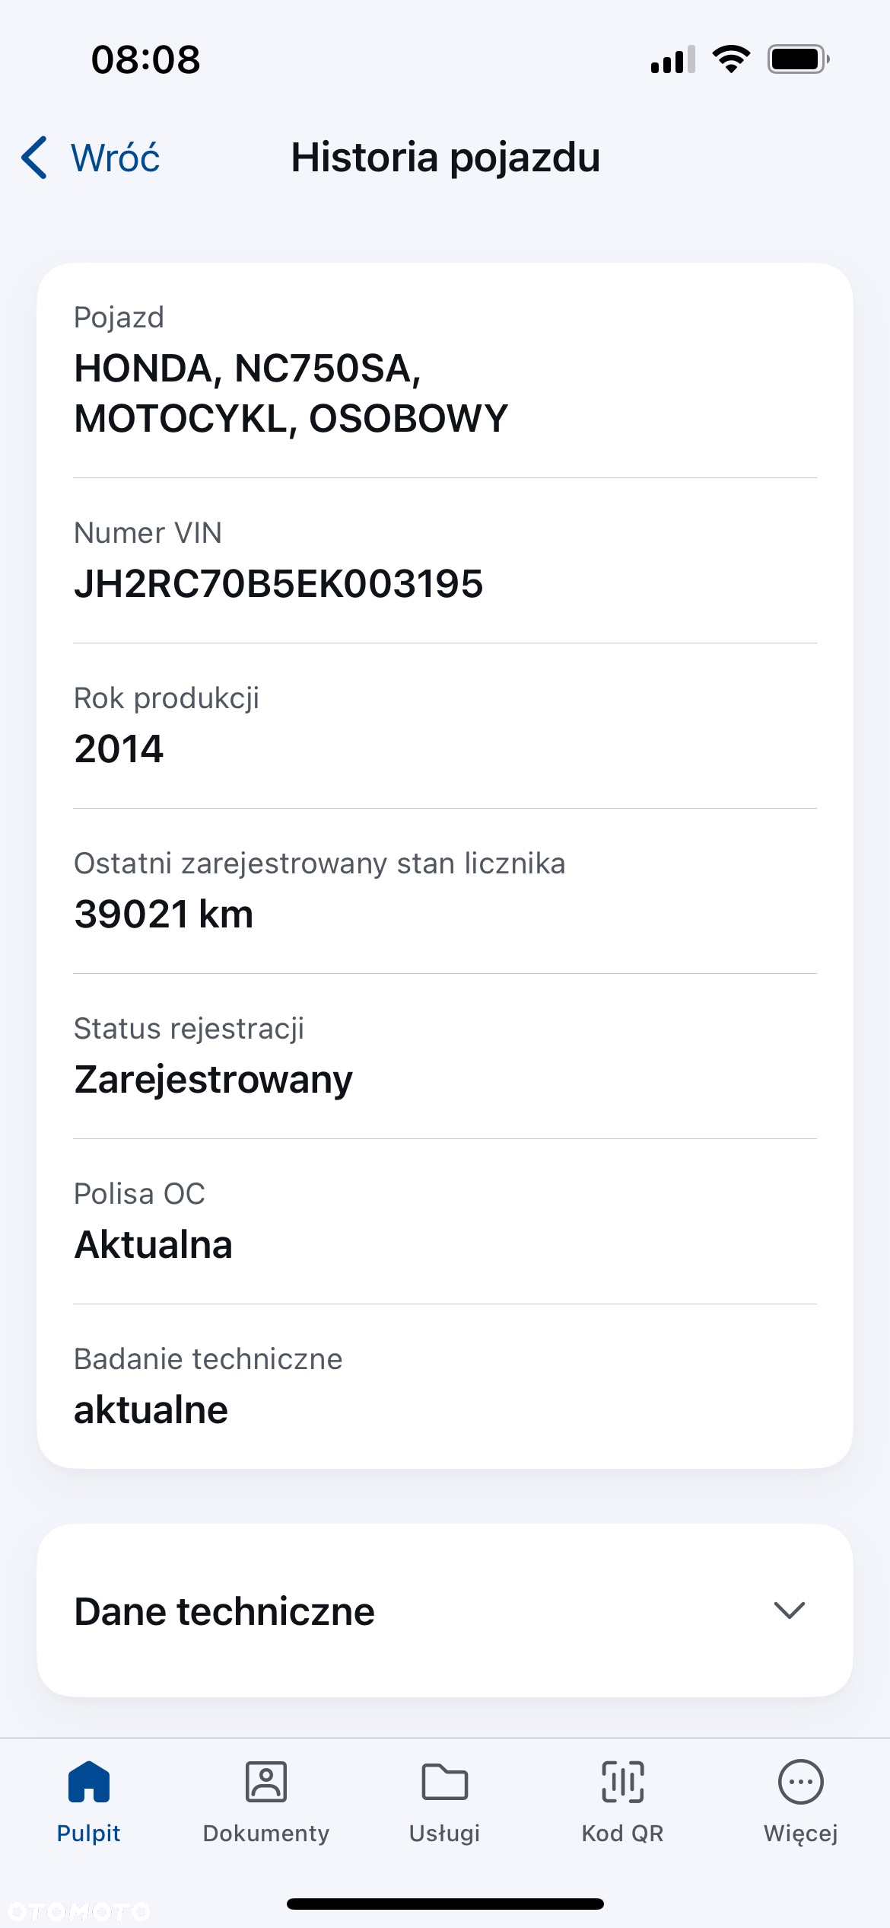Open the Kod QR scanner icon
Viewport: 890px width, 1928px height.
[623, 1782]
